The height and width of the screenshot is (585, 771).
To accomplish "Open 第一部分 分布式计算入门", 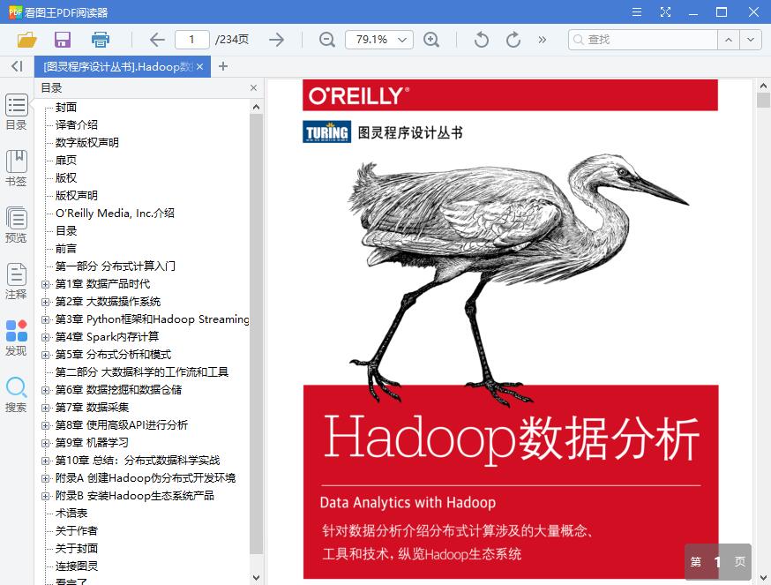I will (x=115, y=266).
